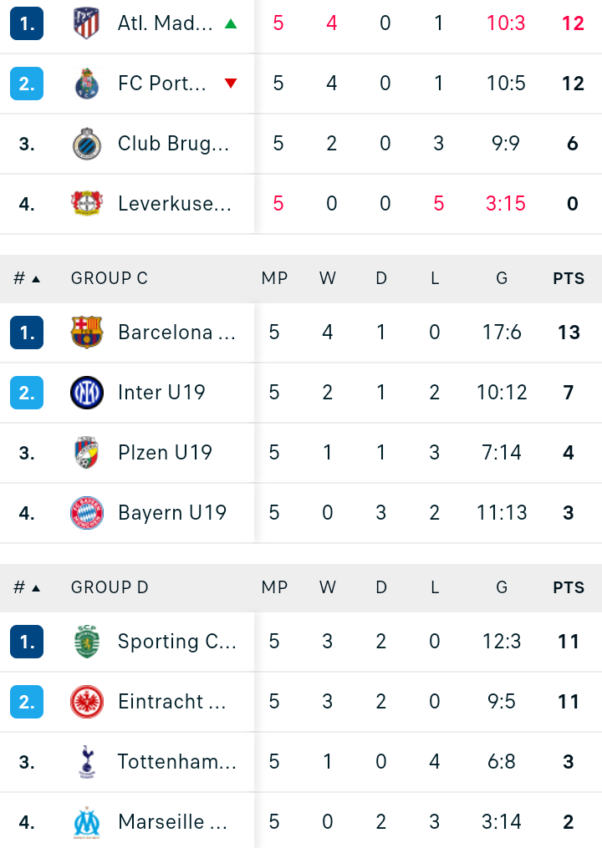Select the Tottenham cockerel crest

[x=87, y=761]
